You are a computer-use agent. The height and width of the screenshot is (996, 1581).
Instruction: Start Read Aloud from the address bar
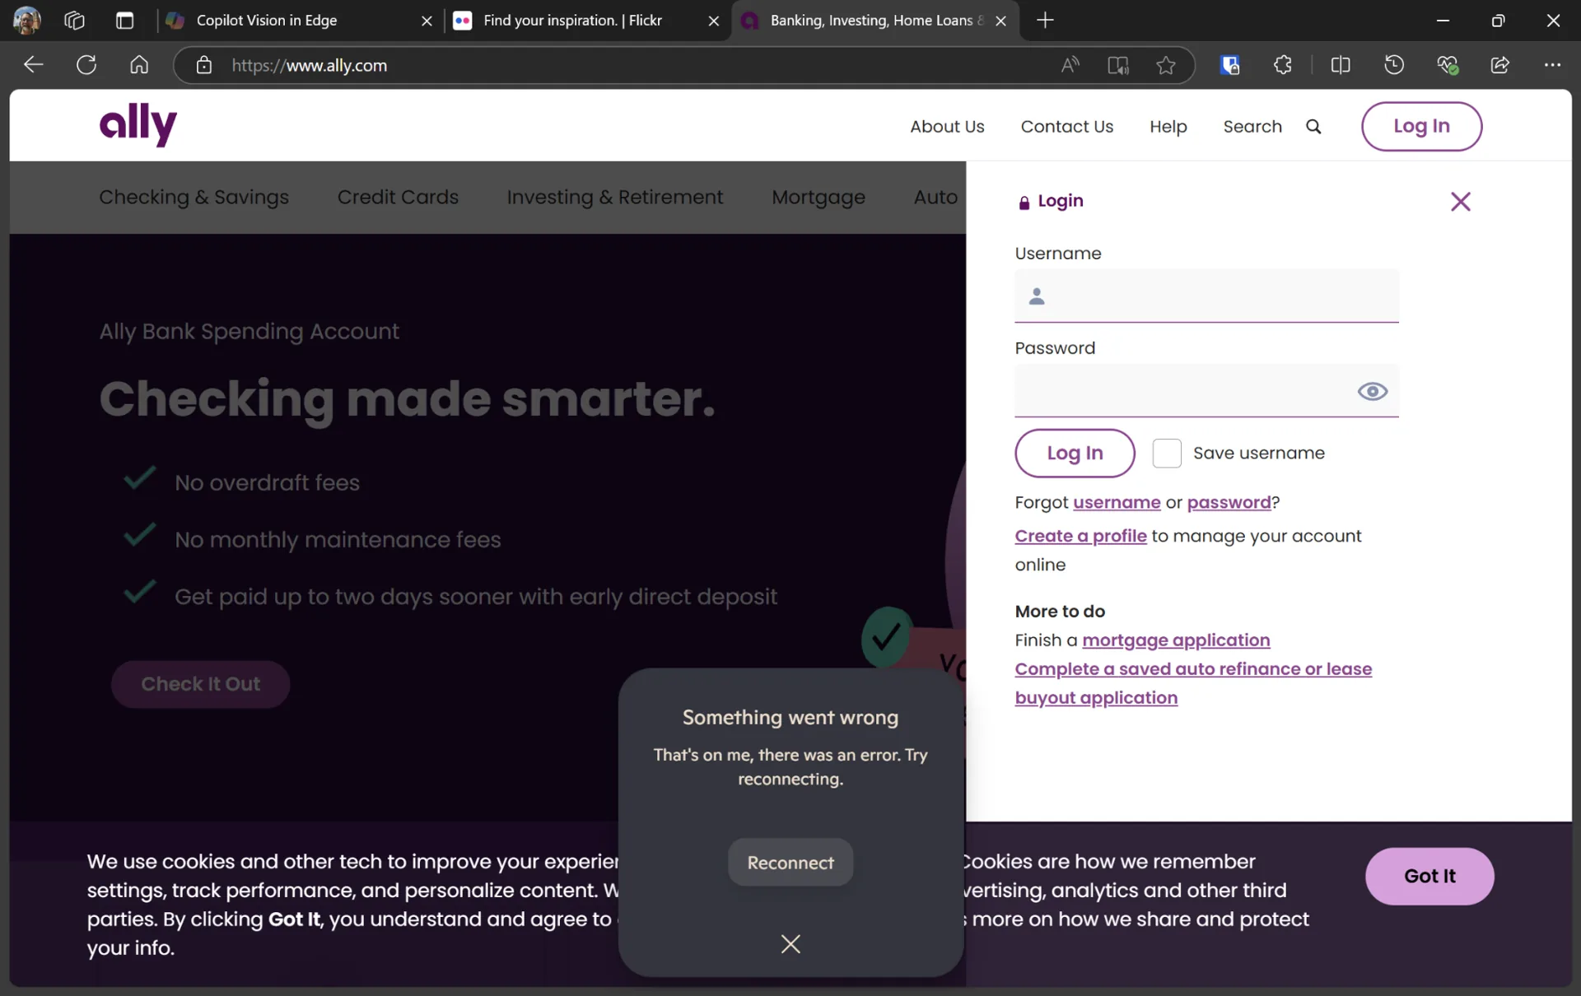pyautogui.click(x=1070, y=65)
